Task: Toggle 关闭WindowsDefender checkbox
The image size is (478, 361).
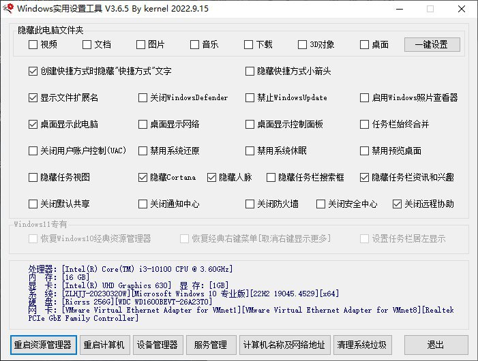Action: (143, 97)
